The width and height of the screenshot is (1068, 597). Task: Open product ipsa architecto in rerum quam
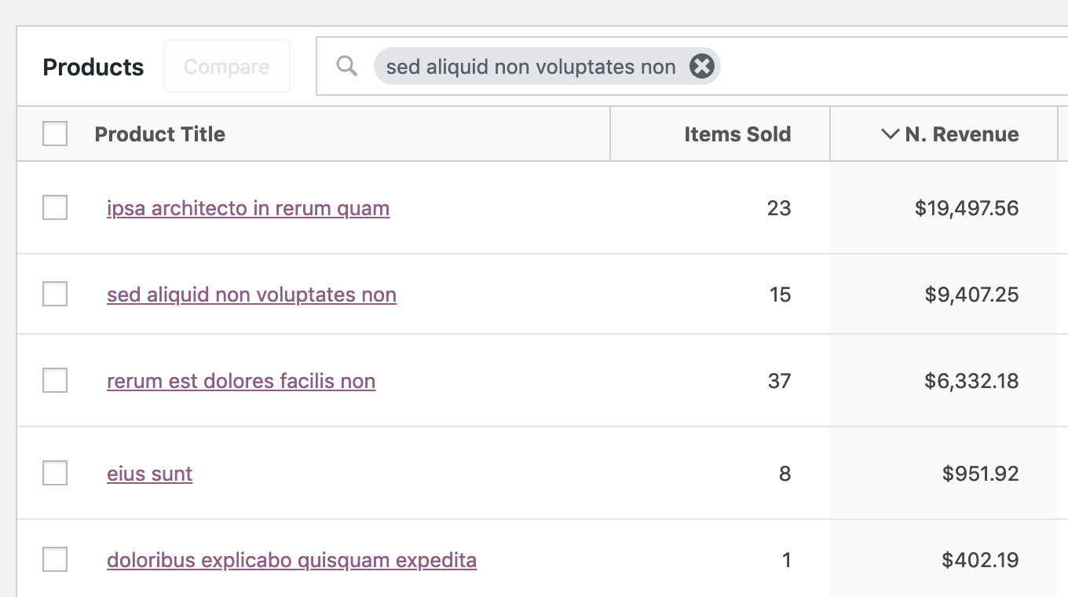tap(248, 208)
